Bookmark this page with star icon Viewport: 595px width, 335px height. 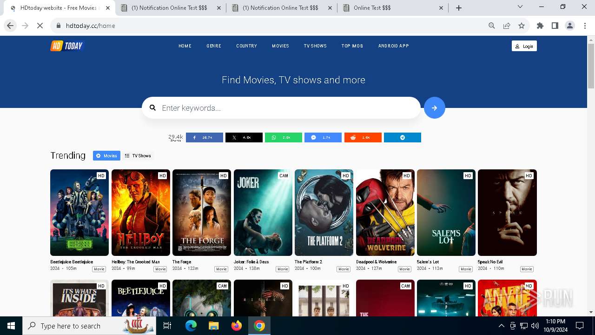[x=522, y=26]
